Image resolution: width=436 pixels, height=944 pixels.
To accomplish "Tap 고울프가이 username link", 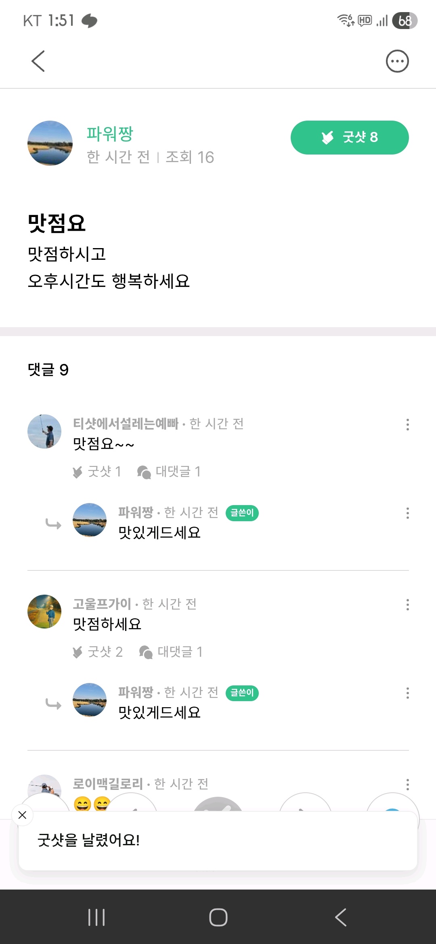I will pyautogui.click(x=102, y=604).
